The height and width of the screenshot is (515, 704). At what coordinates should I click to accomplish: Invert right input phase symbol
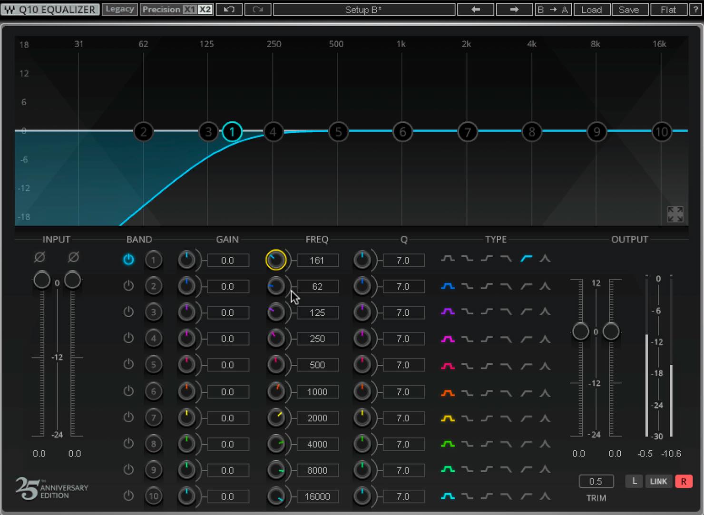click(x=73, y=257)
